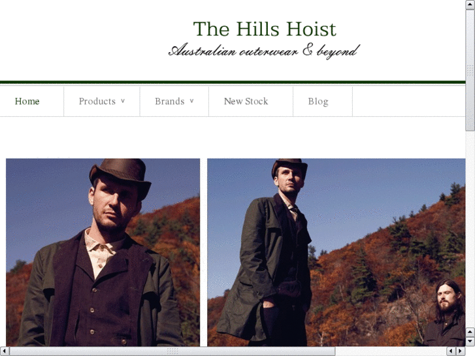475x356 pixels.
Task: Click the vertical scrollbar down arrow
Action: click(x=470, y=342)
